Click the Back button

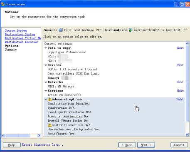127,145
